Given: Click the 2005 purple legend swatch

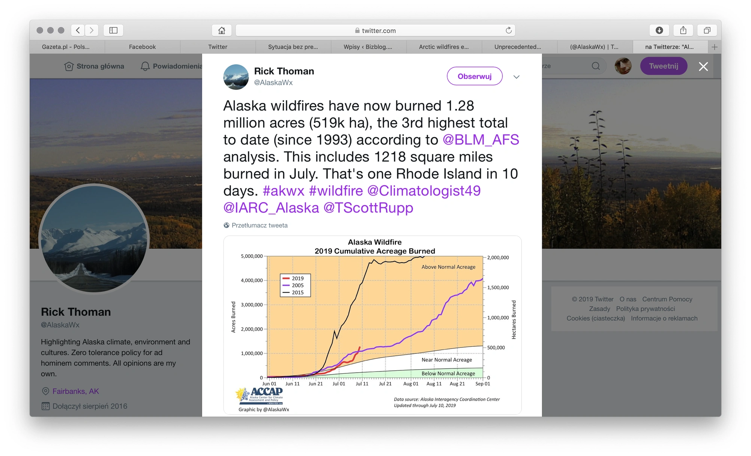Looking at the screenshot, I should (286, 285).
